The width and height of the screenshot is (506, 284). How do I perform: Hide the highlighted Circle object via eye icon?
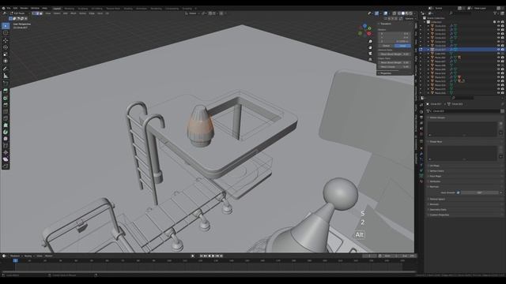499,50
